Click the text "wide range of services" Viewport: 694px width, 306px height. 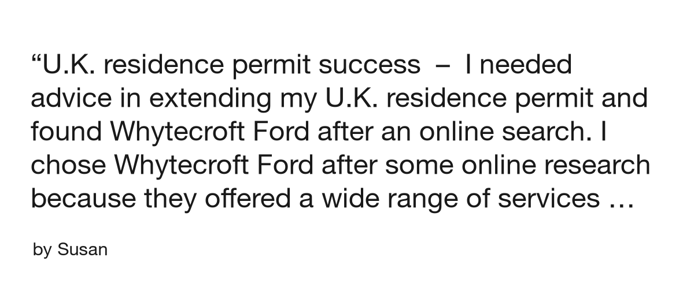[x=460, y=199]
